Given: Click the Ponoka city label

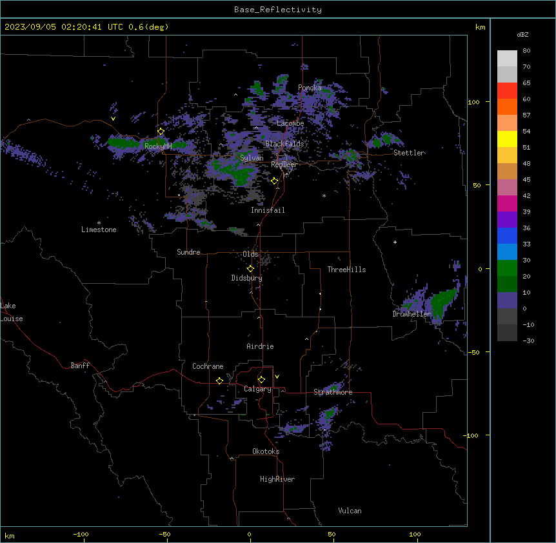Looking at the screenshot, I should pos(310,88).
